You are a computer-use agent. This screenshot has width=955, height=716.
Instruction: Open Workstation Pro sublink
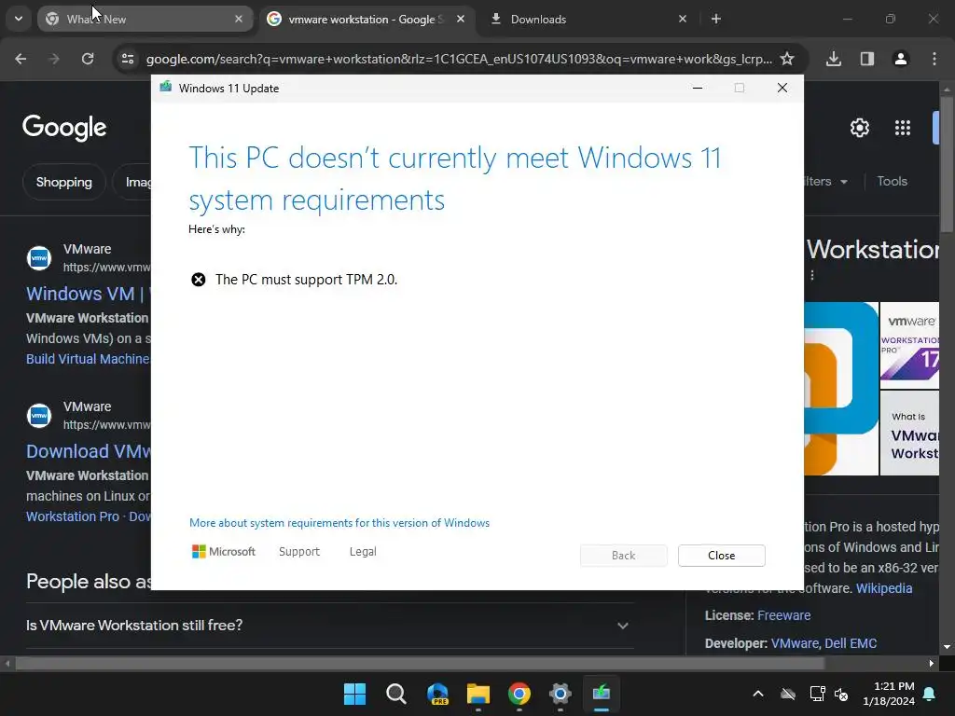(x=73, y=516)
